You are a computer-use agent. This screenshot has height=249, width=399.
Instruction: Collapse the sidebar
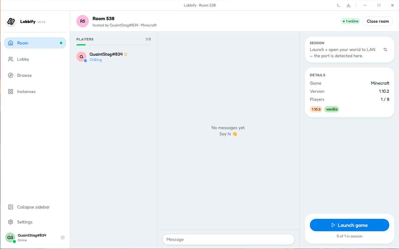(35, 207)
